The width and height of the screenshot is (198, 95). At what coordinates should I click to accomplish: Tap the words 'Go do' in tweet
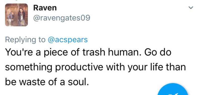point(158,52)
